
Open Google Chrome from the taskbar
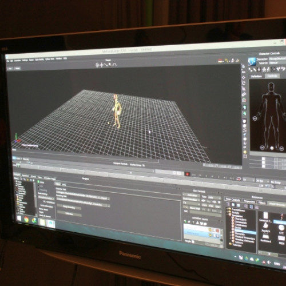click(26, 220)
